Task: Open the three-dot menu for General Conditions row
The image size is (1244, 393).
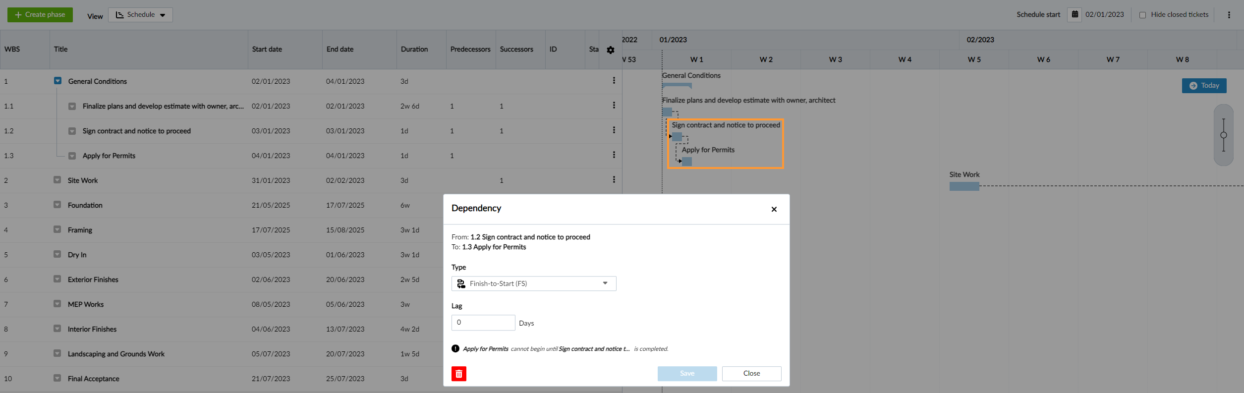Action: coord(614,81)
